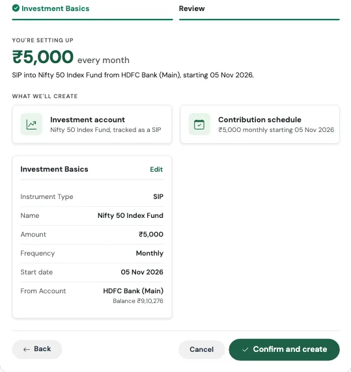Click the left arrow icon in Back

pos(27,349)
